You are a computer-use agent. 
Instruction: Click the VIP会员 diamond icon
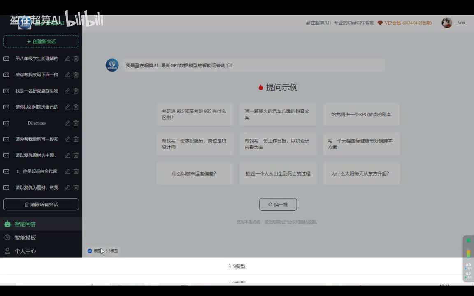point(380,23)
